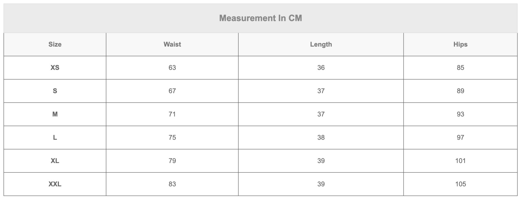This screenshot has height=203, width=522.
Task: Click the 'Measurement In CM' table title
Action: pyautogui.click(x=260, y=18)
